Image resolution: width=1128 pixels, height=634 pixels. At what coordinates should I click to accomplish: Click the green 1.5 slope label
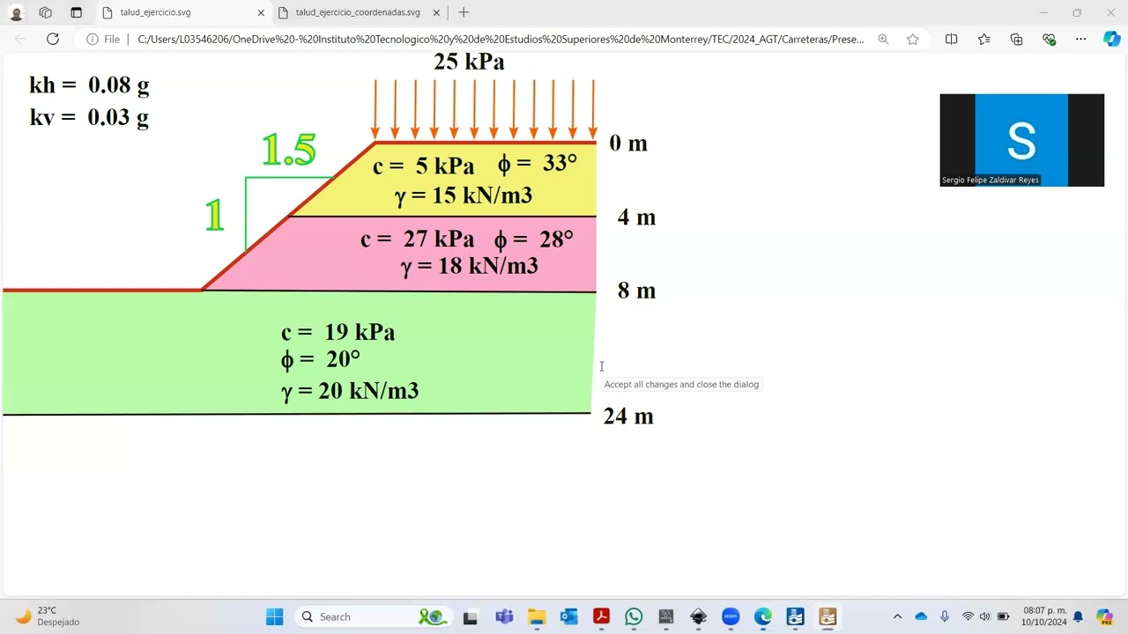click(289, 150)
